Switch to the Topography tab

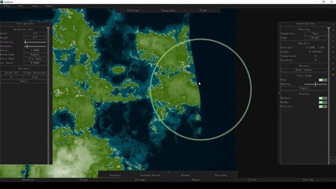click(168, 10)
